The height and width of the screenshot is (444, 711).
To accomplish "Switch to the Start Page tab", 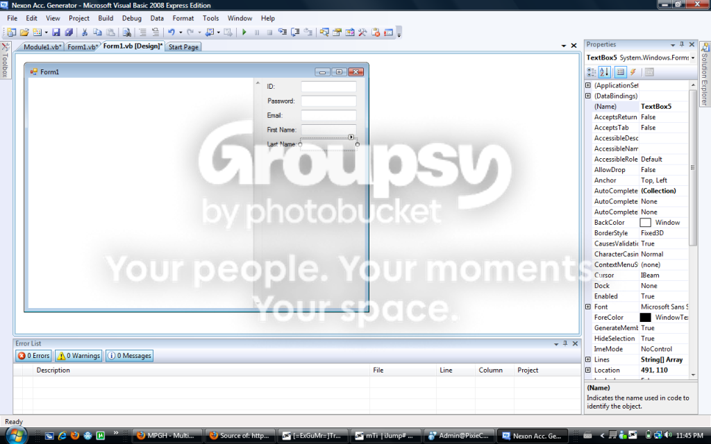I will (183, 46).
